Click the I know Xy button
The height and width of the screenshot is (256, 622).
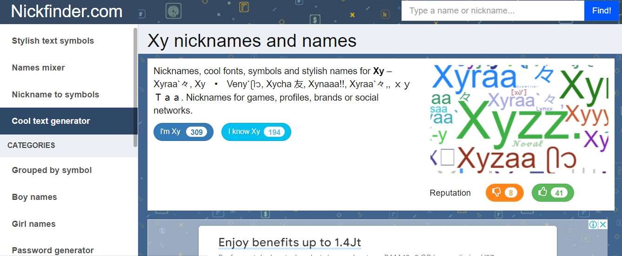[256, 132]
